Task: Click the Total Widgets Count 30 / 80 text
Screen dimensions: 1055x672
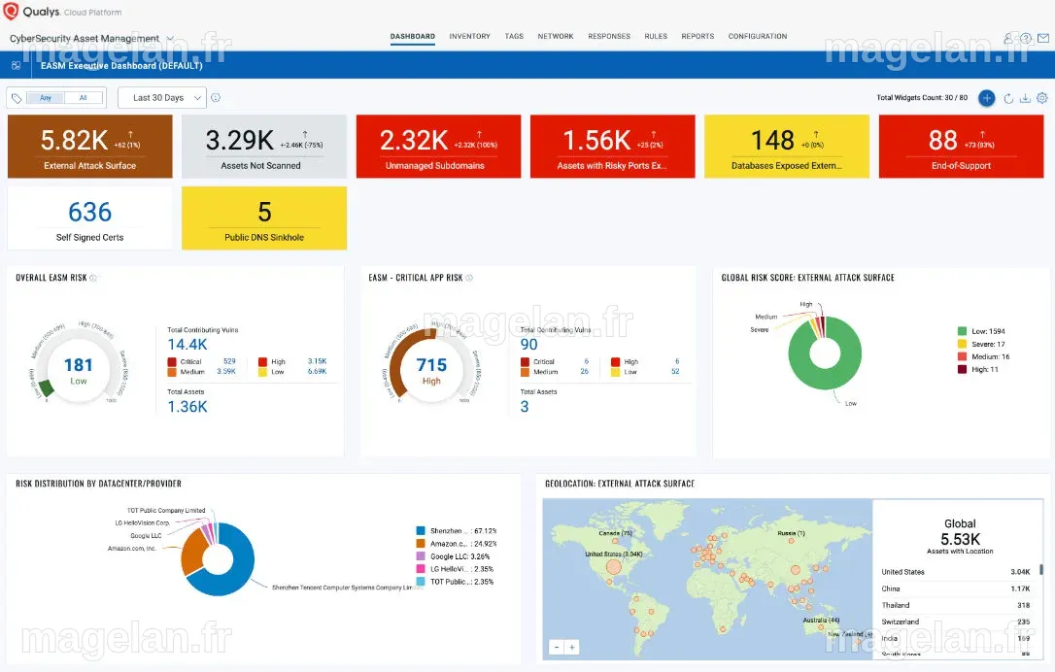Action: point(922,97)
